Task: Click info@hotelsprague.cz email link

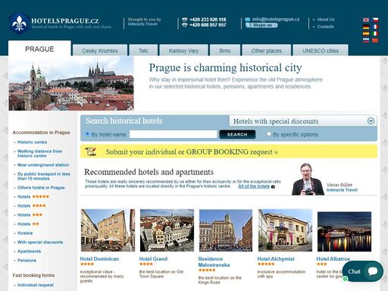Action: pos(276,19)
